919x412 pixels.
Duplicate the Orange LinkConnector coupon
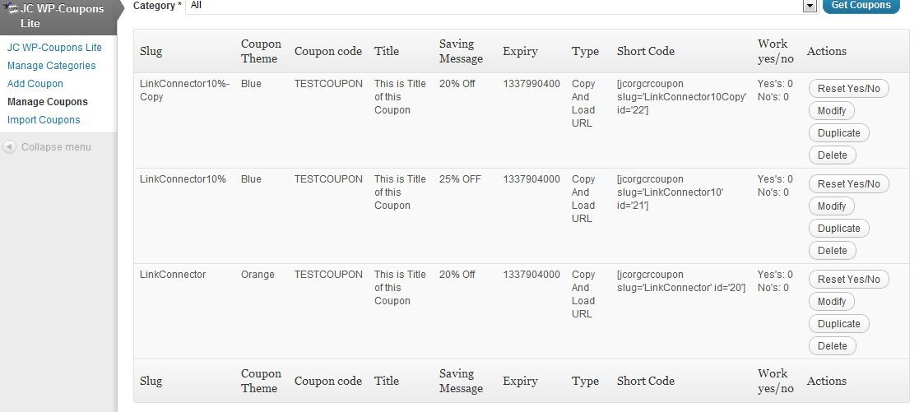838,324
